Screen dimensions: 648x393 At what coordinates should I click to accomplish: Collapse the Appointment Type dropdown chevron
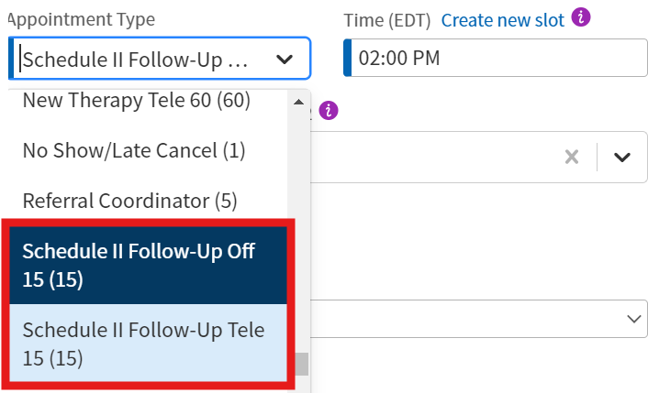(x=285, y=60)
